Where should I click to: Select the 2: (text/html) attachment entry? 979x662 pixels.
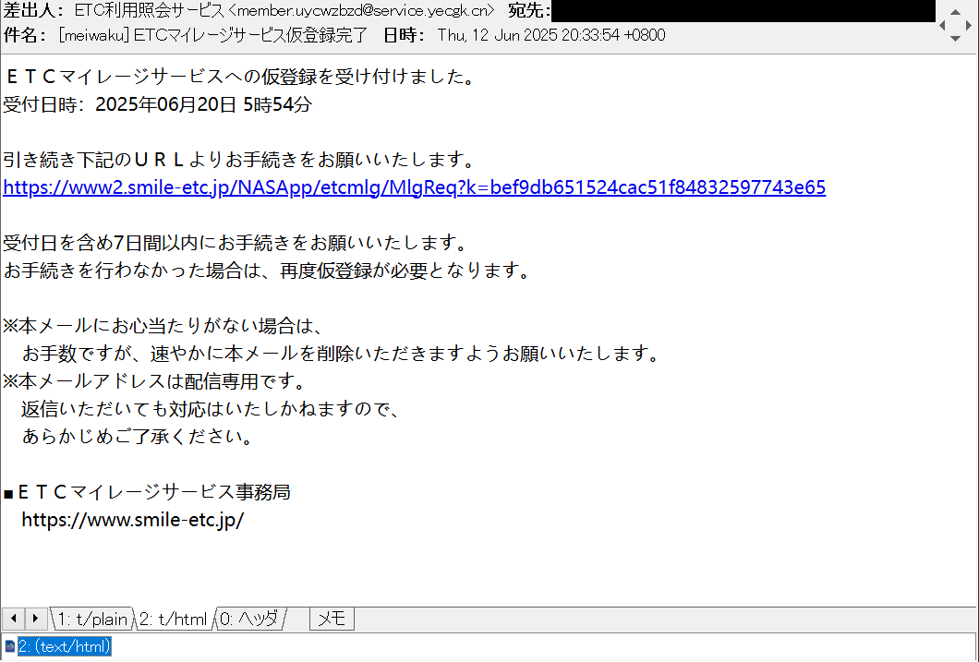pyautogui.click(x=65, y=646)
